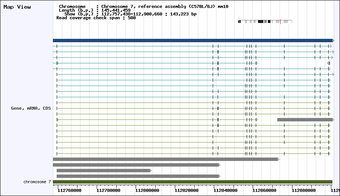Screen dimensions: 340x196
Task: Click axis label 112760000
Action: click(70, 190)
